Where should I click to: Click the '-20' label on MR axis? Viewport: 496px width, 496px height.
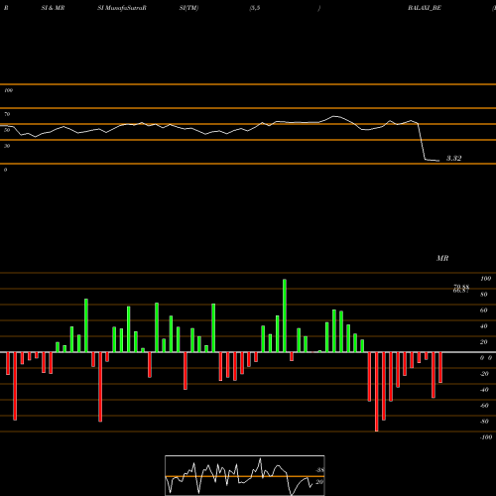pos(484,374)
